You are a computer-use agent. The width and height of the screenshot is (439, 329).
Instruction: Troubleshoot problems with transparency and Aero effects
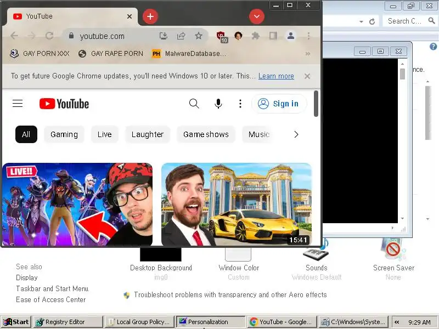pos(230,294)
